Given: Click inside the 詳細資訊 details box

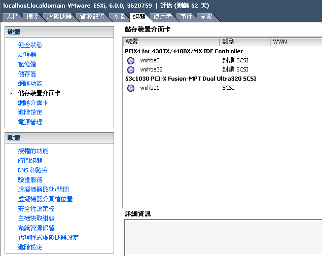Looking at the screenshot, I should [224, 238].
